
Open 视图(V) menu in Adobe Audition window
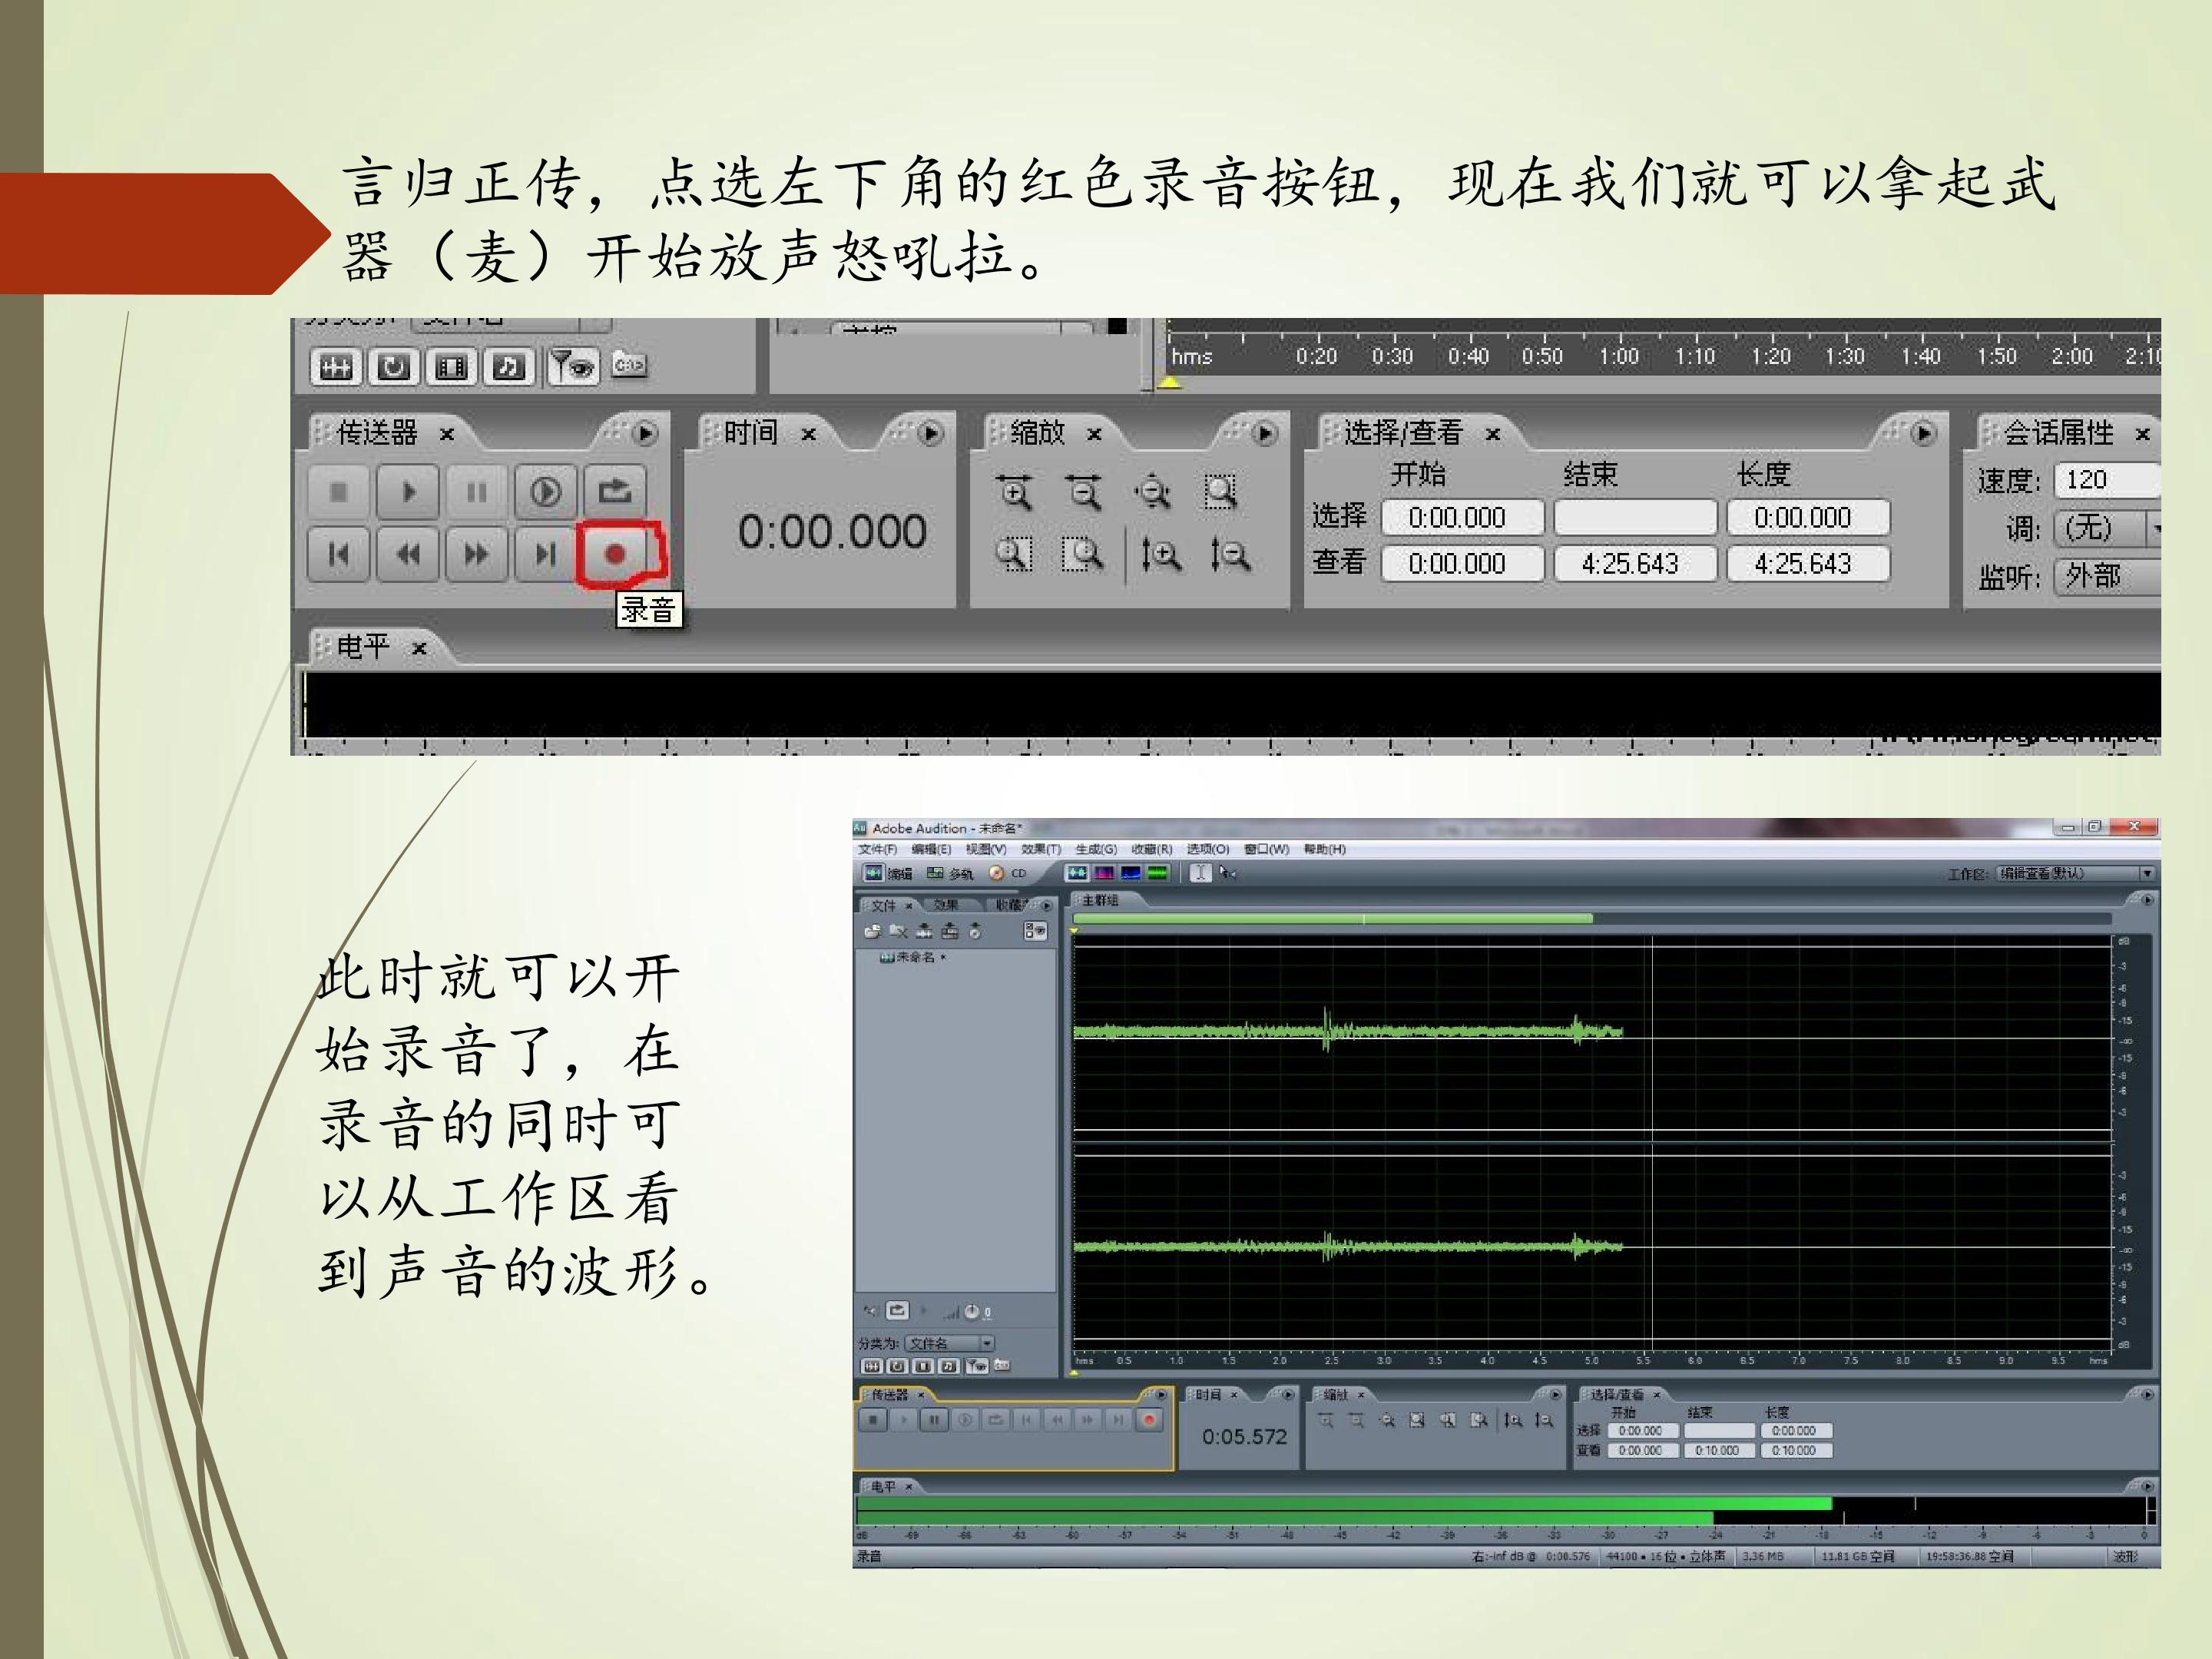pyautogui.click(x=986, y=849)
